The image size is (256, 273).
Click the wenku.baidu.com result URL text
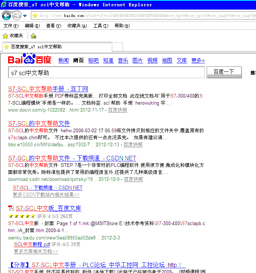[54, 238]
